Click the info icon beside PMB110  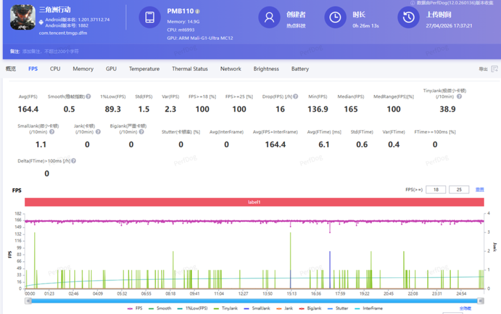(198, 12)
